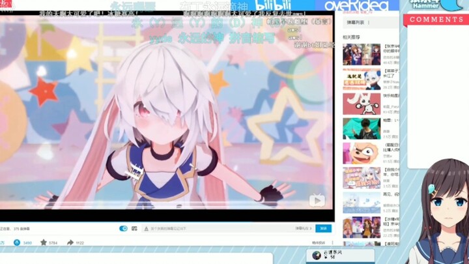Open recommended thumbnail of silver-haired girl self-introduction
Image resolution: width=469 pixels, height=264 pixels.
click(362, 178)
